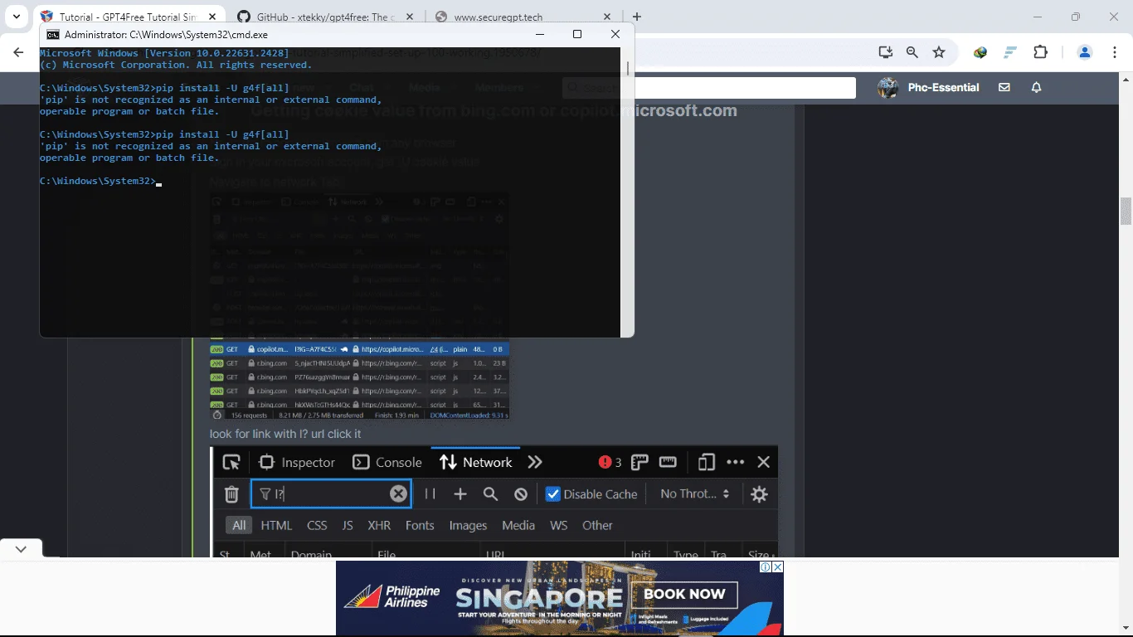Clear network log with trash icon
This screenshot has width=1133, height=637.
click(231, 494)
